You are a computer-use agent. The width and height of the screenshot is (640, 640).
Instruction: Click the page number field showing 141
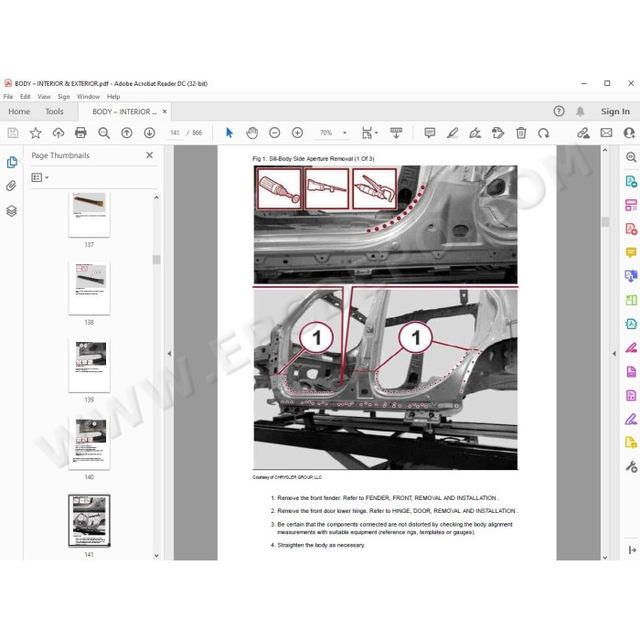175,133
